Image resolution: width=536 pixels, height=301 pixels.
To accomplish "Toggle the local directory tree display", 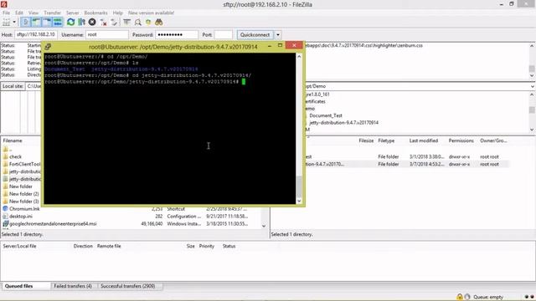I will pos(36,23).
